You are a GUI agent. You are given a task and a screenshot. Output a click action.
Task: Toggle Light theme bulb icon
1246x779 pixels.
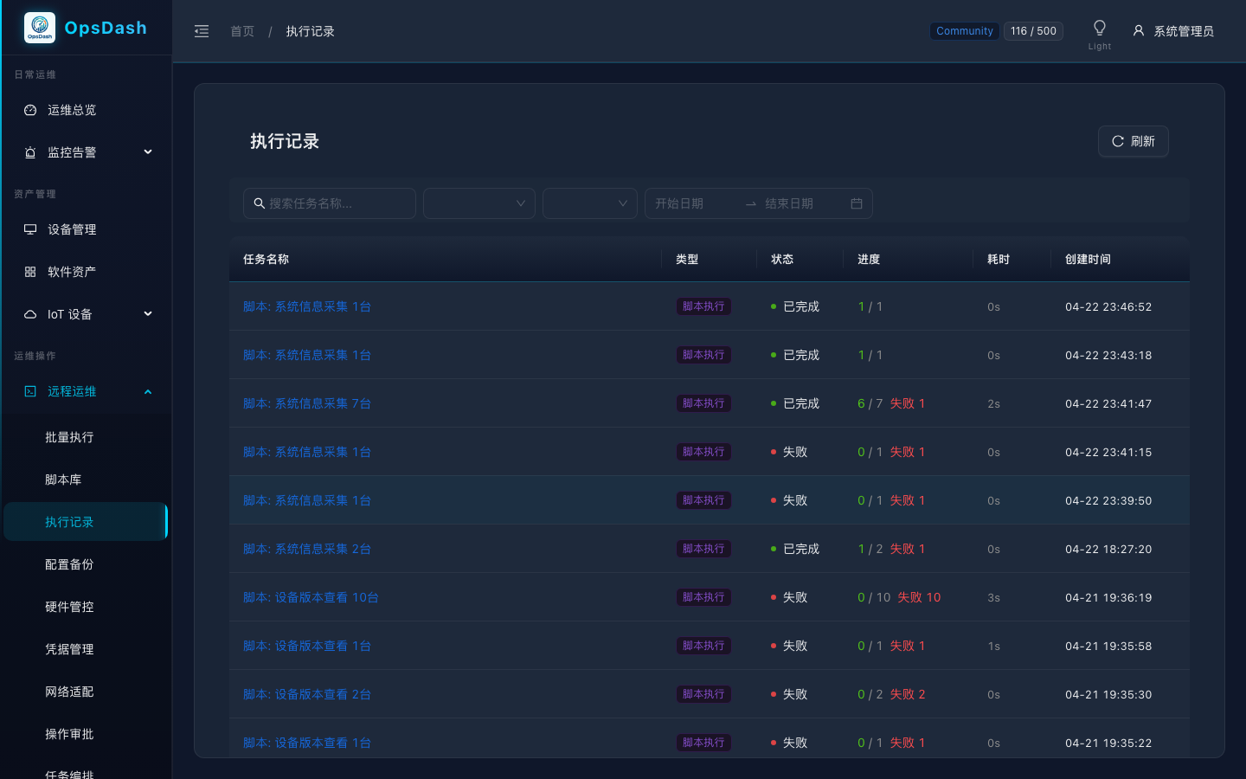tap(1100, 28)
